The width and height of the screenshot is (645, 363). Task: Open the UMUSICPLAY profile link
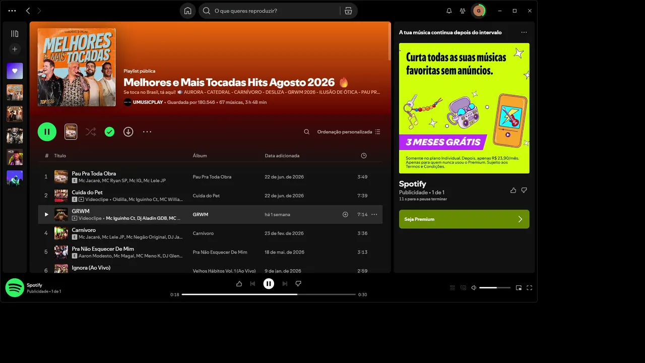[x=148, y=102]
